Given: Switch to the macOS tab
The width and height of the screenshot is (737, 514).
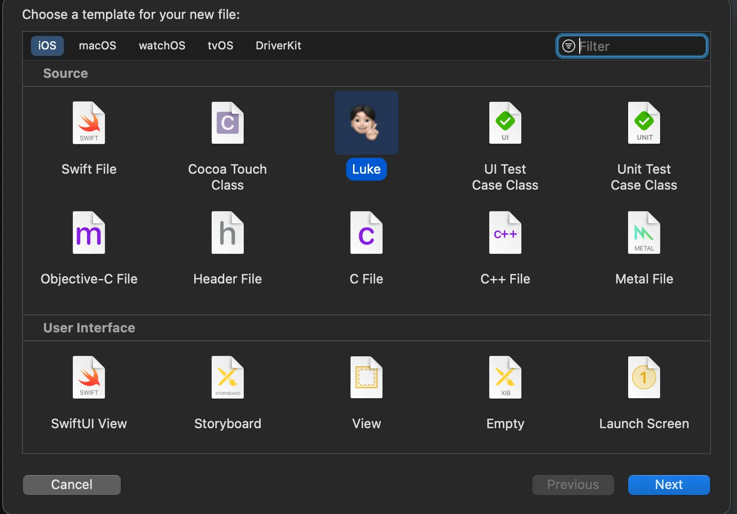Looking at the screenshot, I should click(97, 45).
